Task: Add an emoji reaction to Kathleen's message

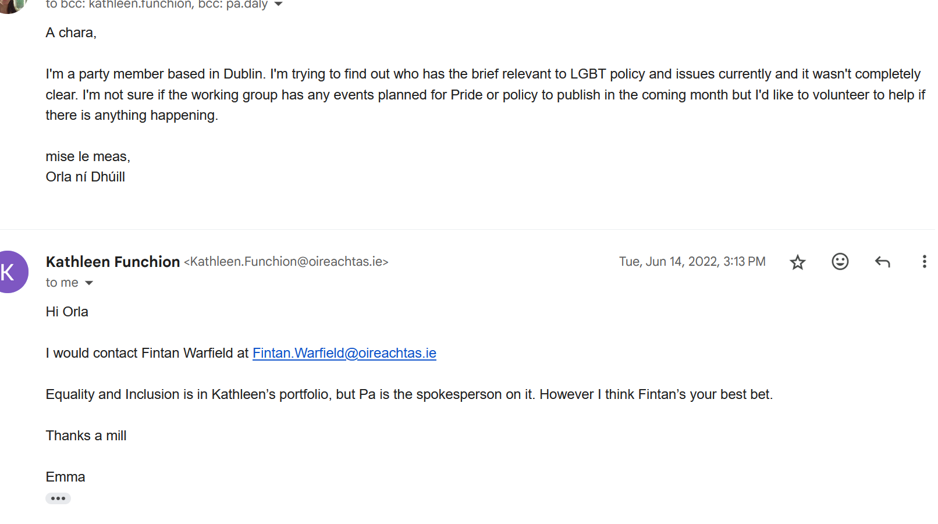Action: pyautogui.click(x=840, y=262)
